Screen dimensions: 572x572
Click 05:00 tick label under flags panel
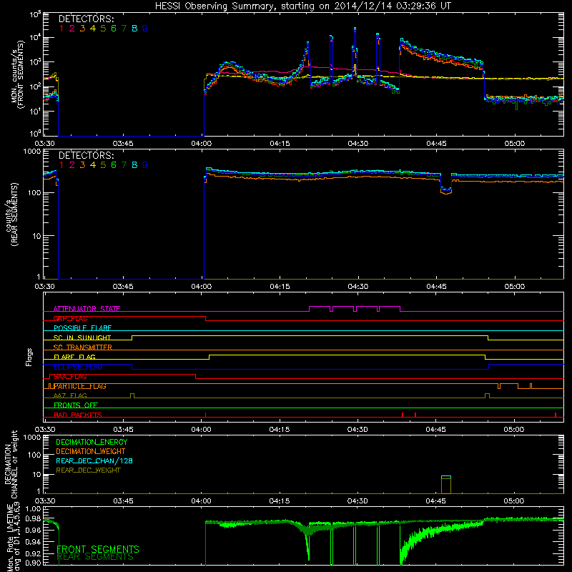514,430
